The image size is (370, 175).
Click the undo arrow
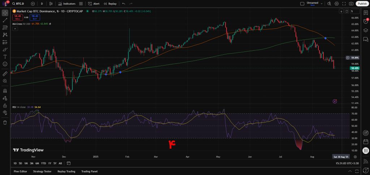pos(124,4)
